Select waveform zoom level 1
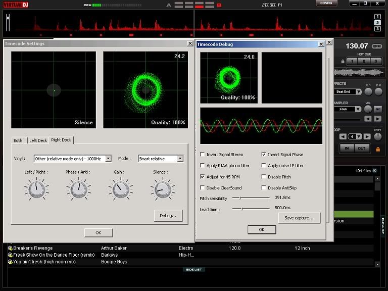 377,17
